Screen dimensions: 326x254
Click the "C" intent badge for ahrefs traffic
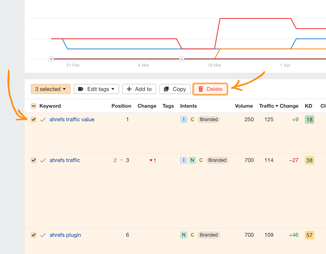(201, 160)
